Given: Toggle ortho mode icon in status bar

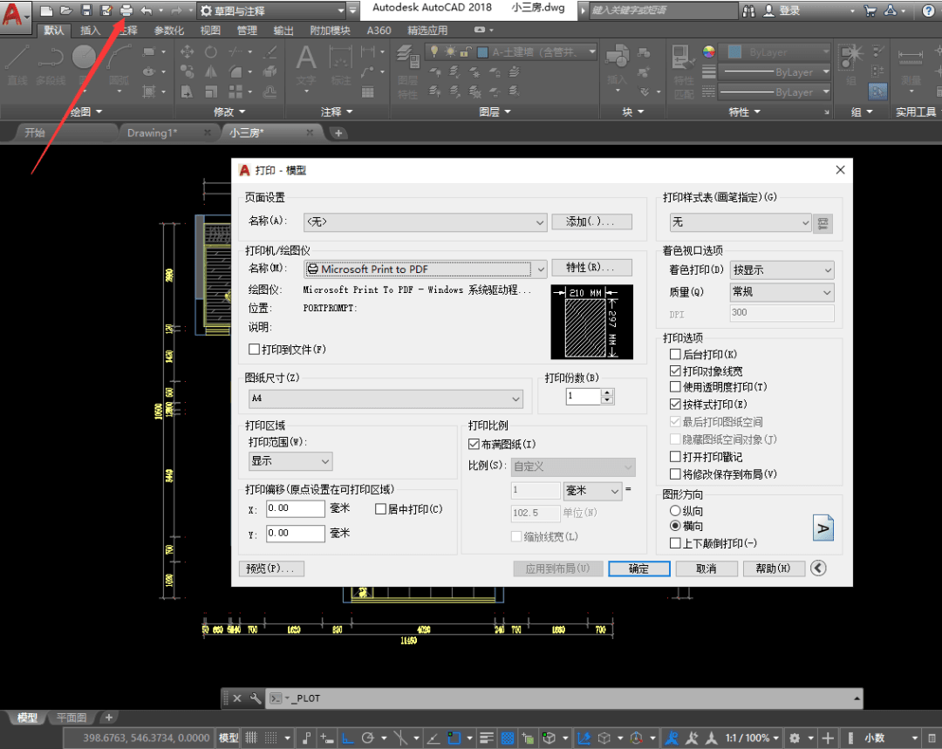Looking at the screenshot, I should click(x=347, y=738).
